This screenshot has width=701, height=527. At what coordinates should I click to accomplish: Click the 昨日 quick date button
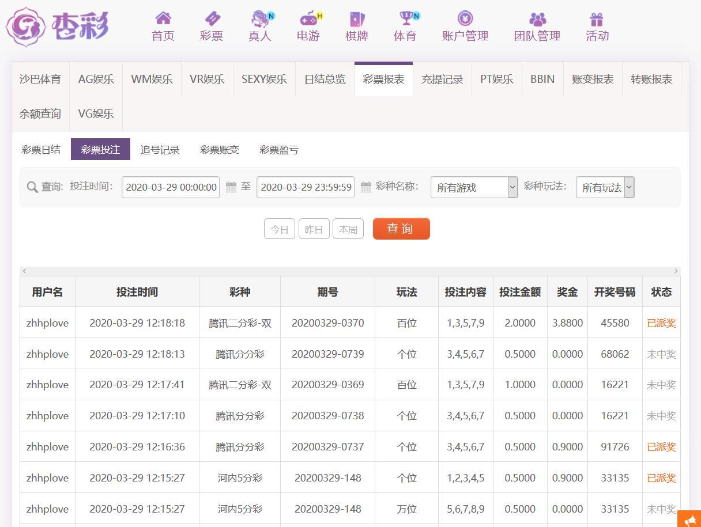click(x=314, y=229)
